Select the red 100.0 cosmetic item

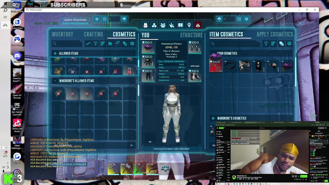(x=216, y=66)
